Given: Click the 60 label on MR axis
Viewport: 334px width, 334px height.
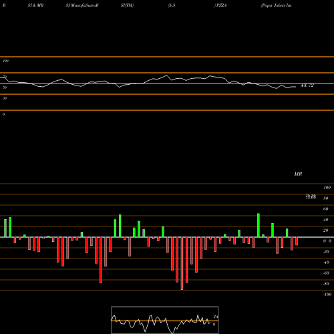Looking at the screenshot, I should 326,209.
